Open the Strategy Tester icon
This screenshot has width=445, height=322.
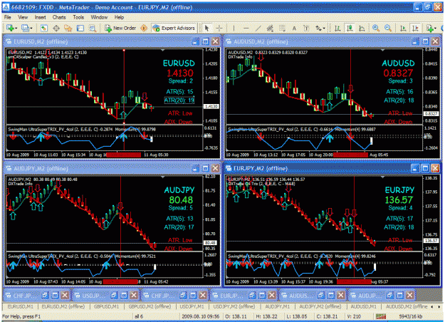point(93,28)
